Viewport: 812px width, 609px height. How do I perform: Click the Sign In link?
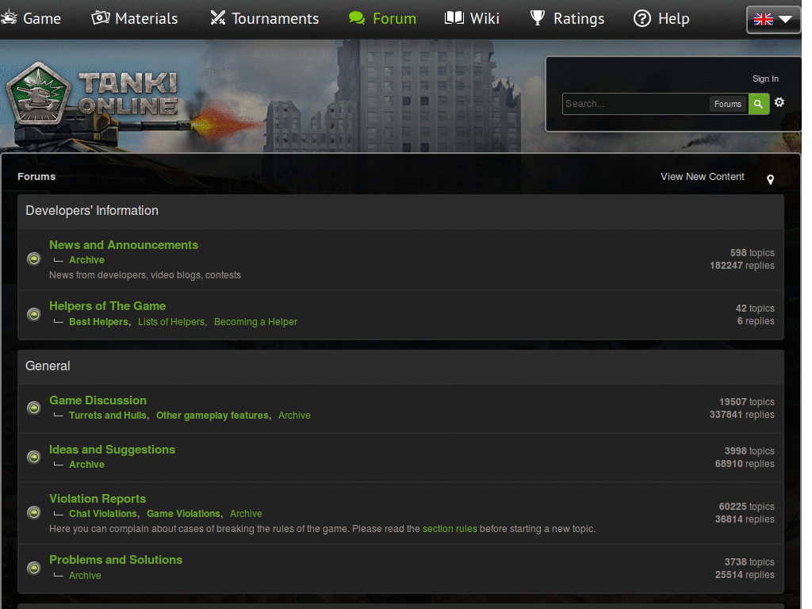coord(765,79)
